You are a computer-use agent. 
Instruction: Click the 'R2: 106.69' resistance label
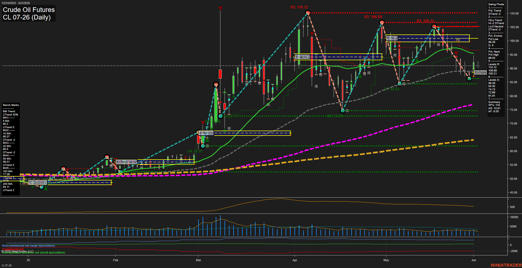pyautogui.click(x=373, y=17)
